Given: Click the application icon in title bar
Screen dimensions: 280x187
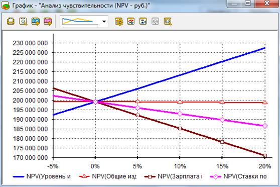Looking at the screenshot, I should click(x=6, y=6).
